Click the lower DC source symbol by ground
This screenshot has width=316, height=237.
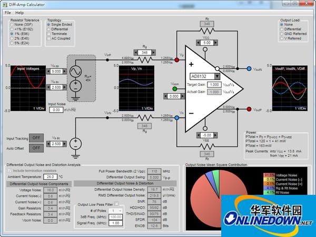pyautogui.click(x=75, y=144)
